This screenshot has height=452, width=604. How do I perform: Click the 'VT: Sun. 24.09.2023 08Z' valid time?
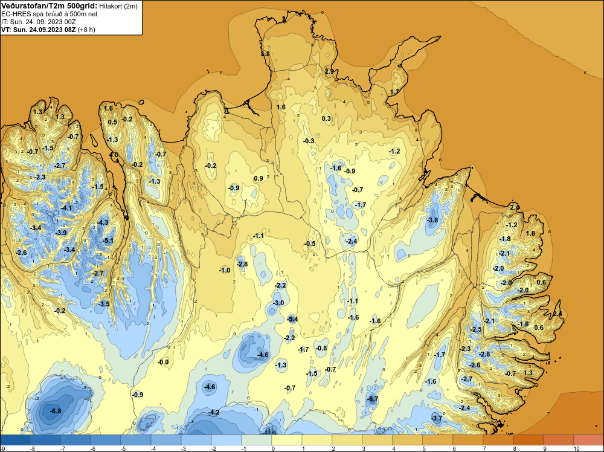pos(39,30)
